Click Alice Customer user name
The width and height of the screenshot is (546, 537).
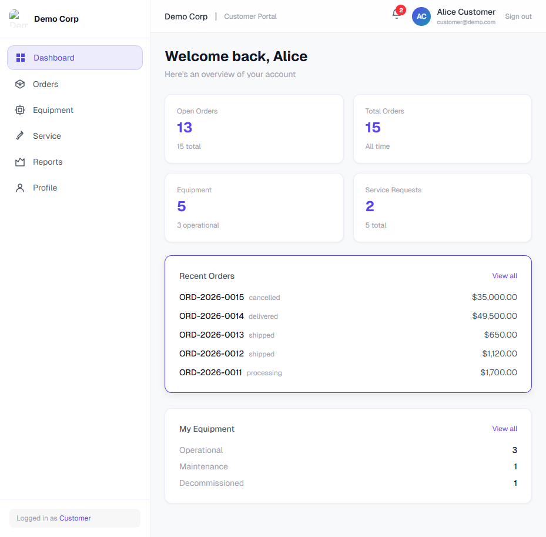point(466,12)
